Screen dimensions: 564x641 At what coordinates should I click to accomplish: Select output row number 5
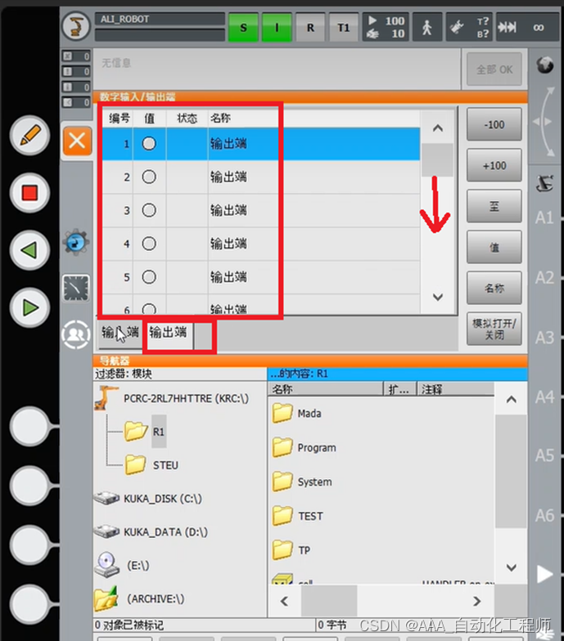(260, 277)
